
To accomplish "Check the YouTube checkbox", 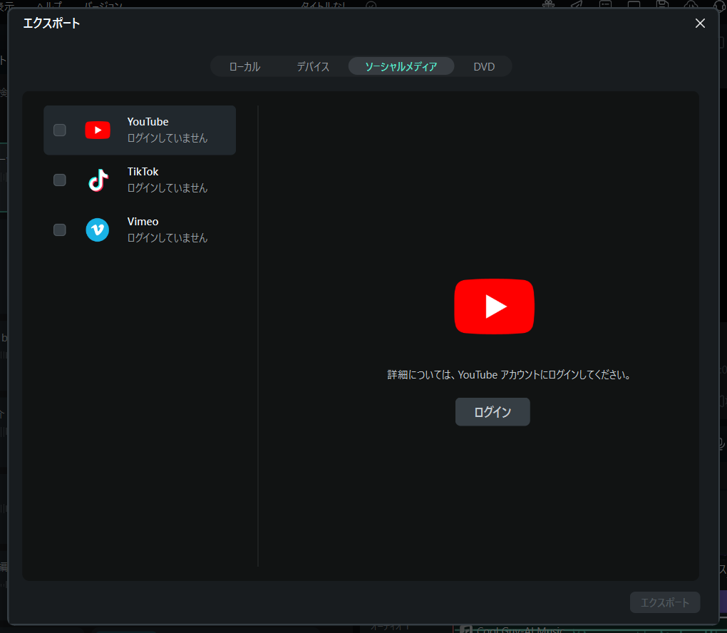I will tap(59, 130).
